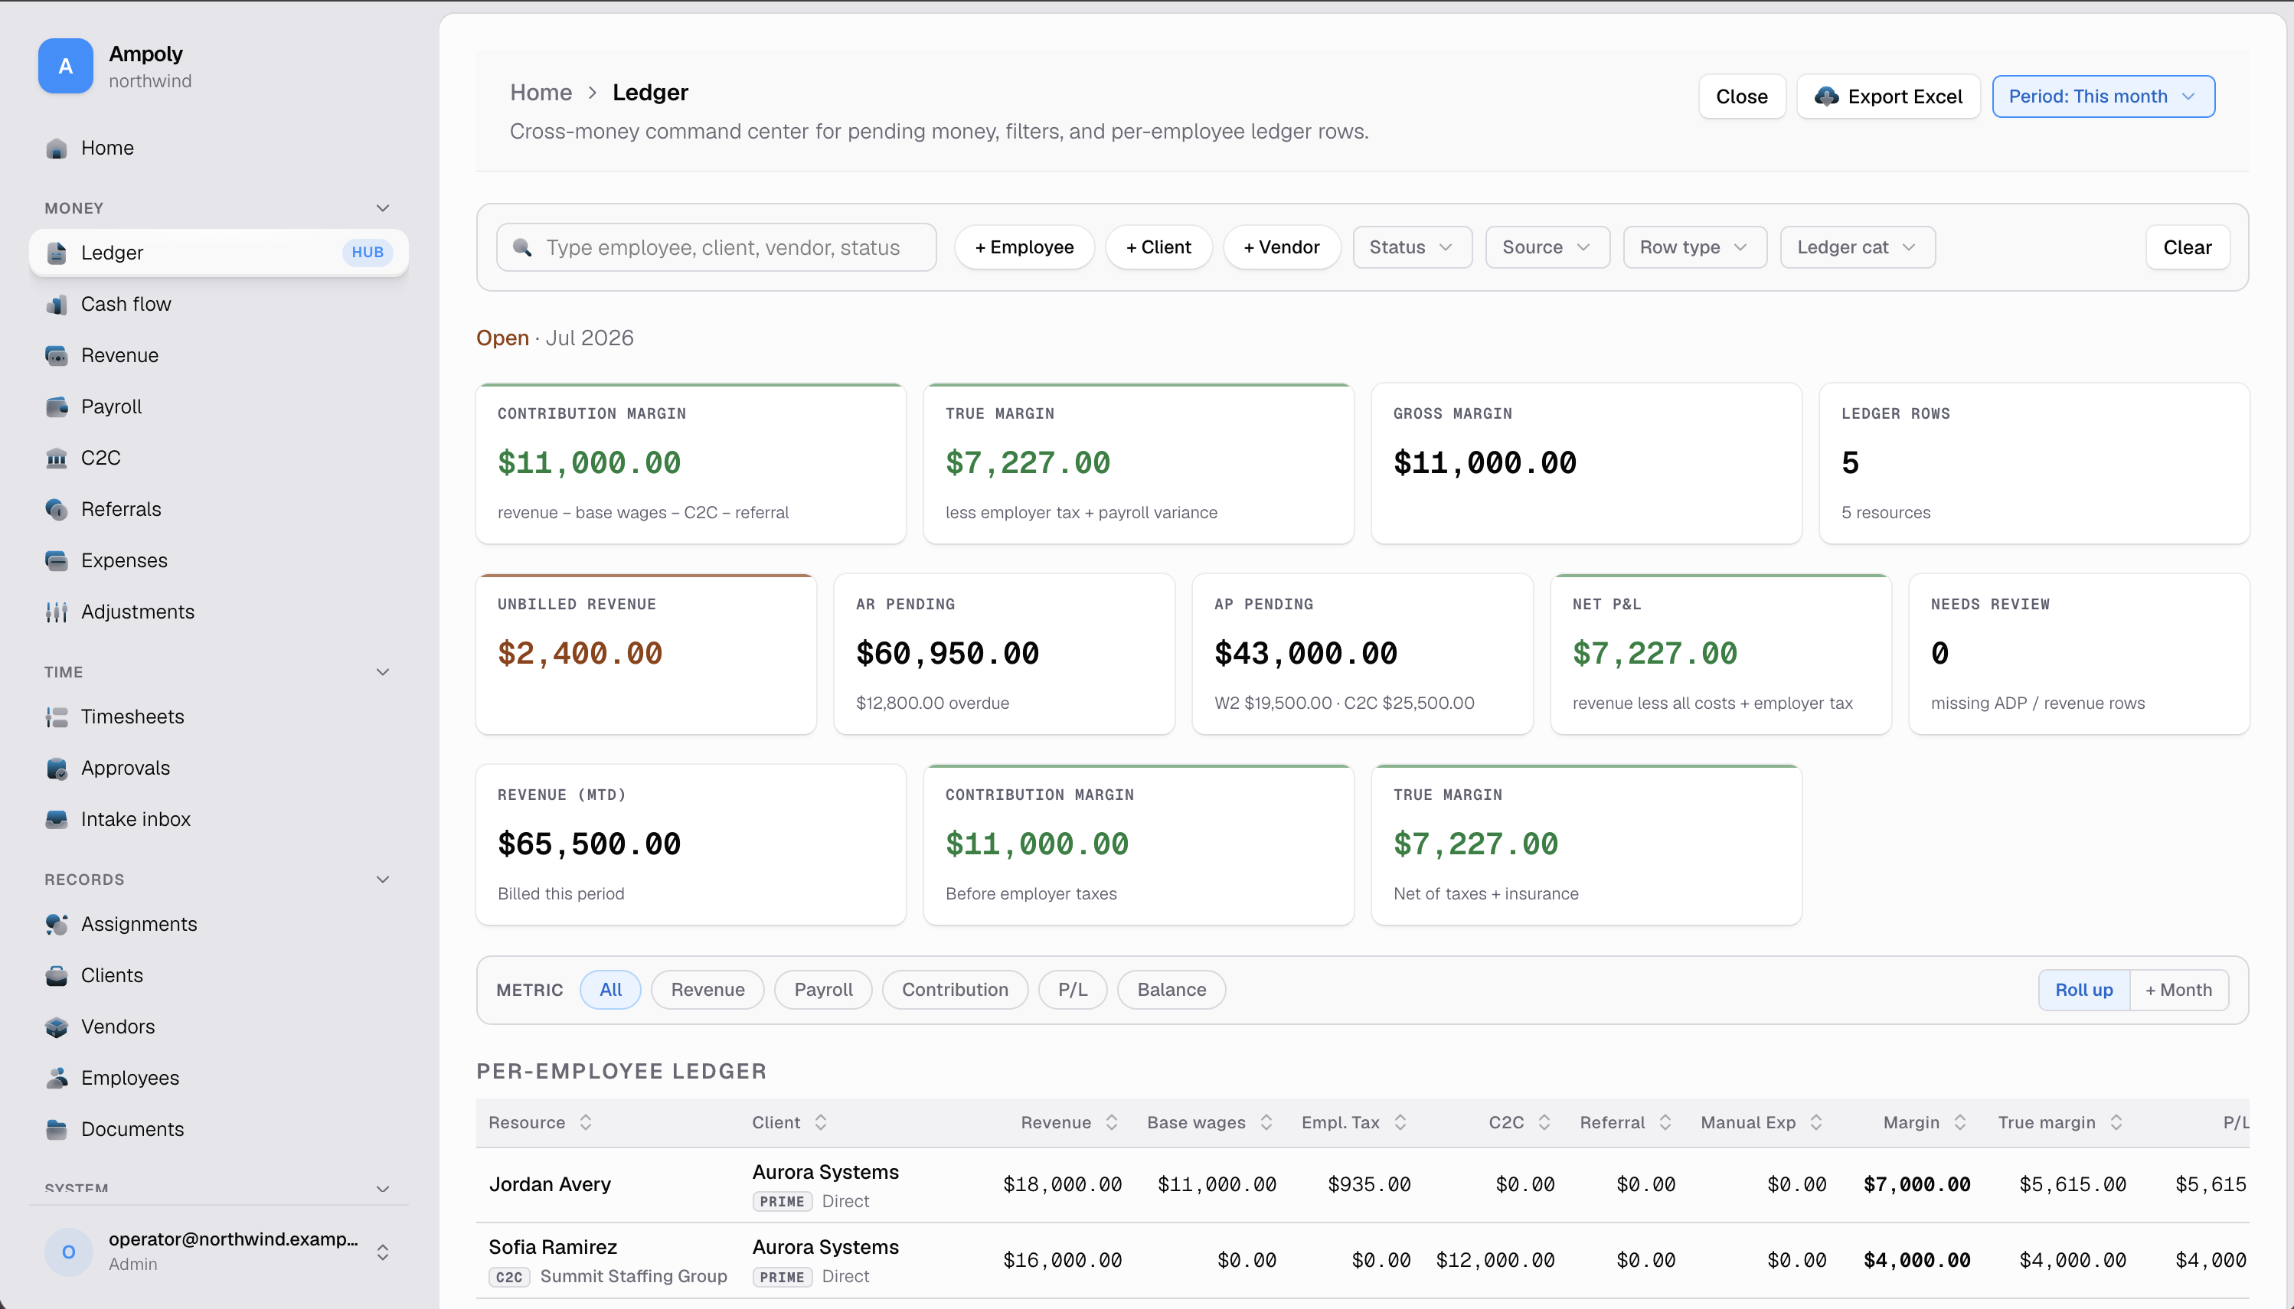Open the Period: This month dropdown
The image size is (2294, 1309).
point(2103,97)
